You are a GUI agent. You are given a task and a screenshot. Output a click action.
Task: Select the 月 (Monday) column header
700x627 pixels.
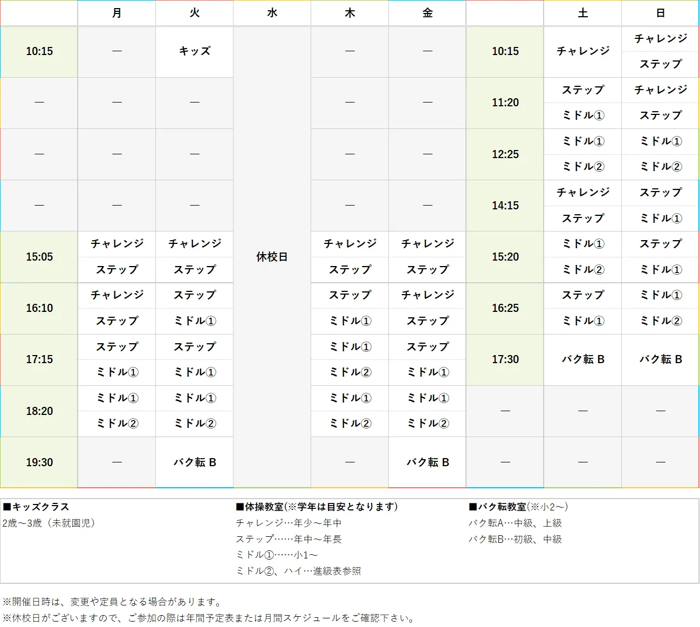116,13
